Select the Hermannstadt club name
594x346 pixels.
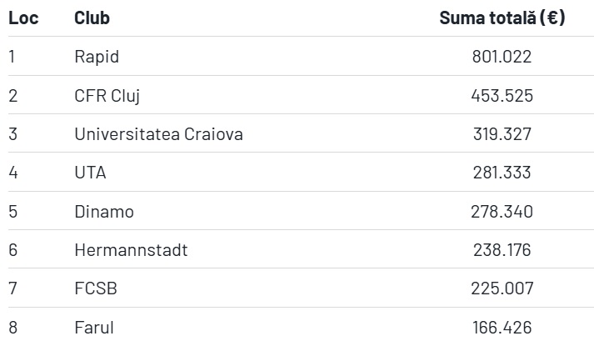point(131,250)
